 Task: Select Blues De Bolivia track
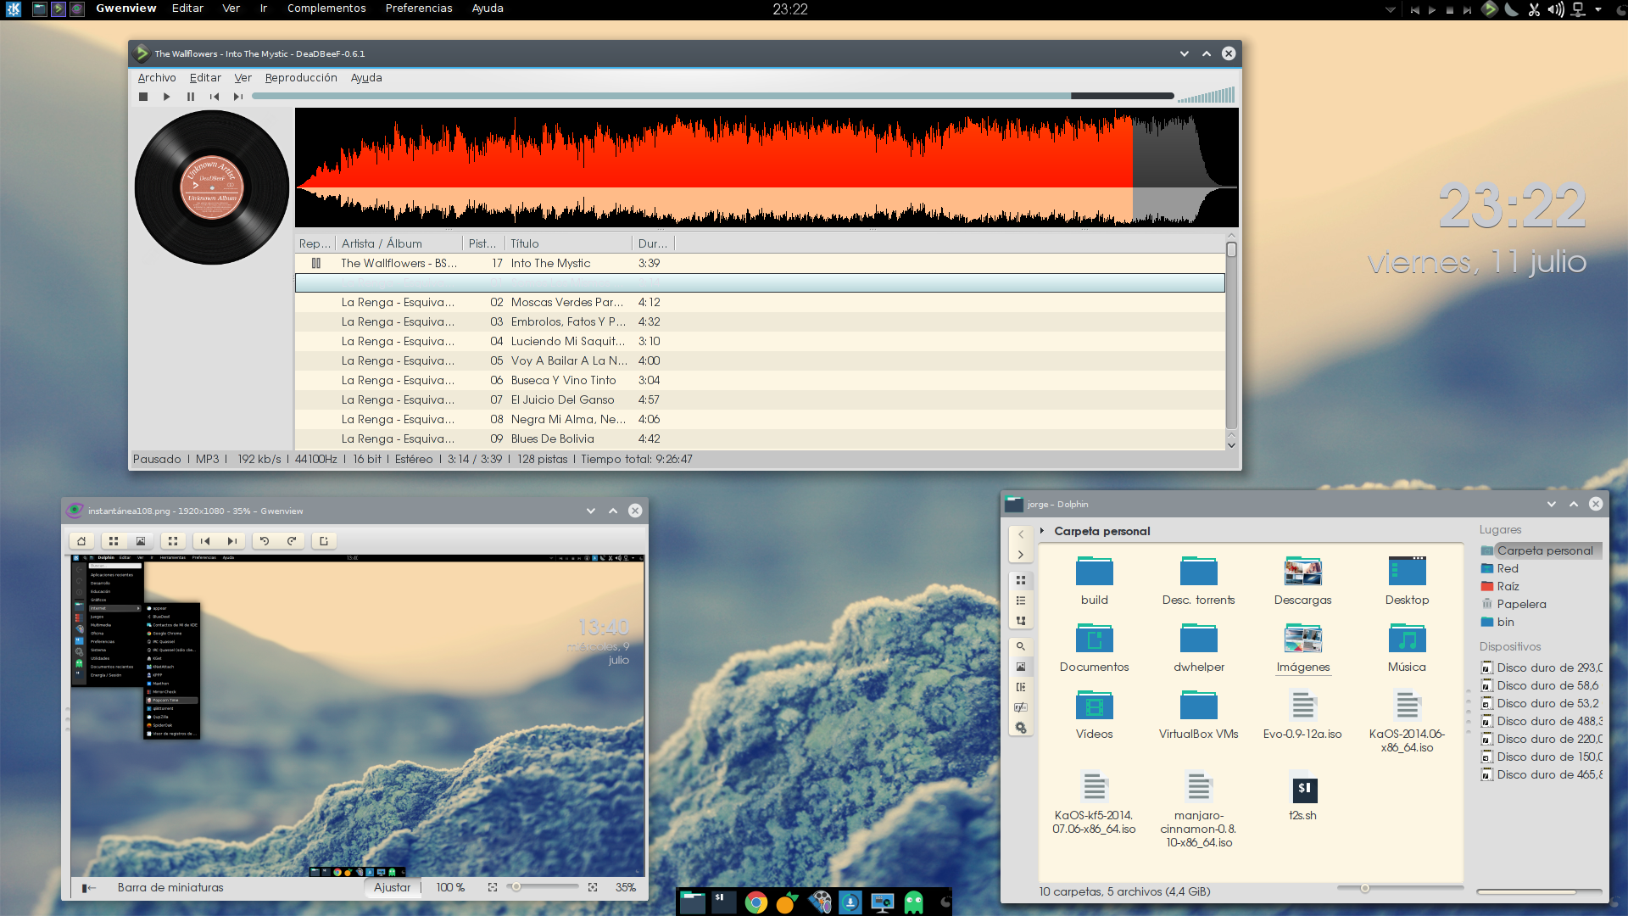(760, 438)
